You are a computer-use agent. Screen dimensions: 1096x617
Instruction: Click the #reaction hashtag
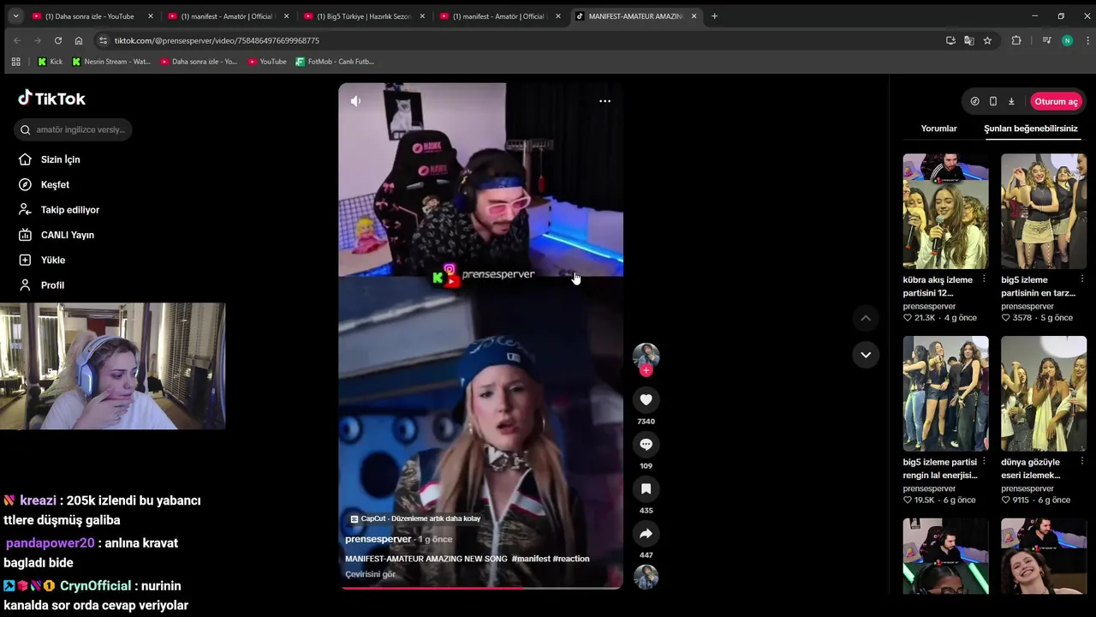(571, 559)
